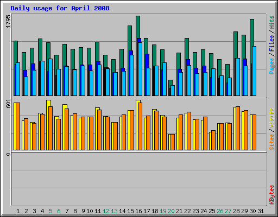Click the orange sites bar for day 25
The image size is (278, 217).
coord(213,140)
